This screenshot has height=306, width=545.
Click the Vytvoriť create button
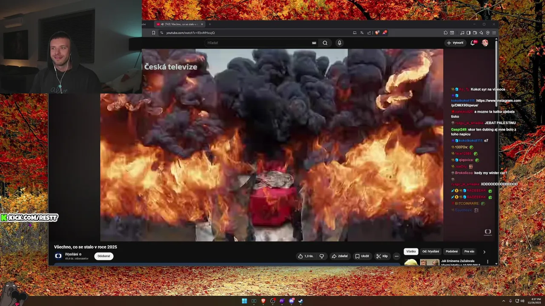[455, 43]
